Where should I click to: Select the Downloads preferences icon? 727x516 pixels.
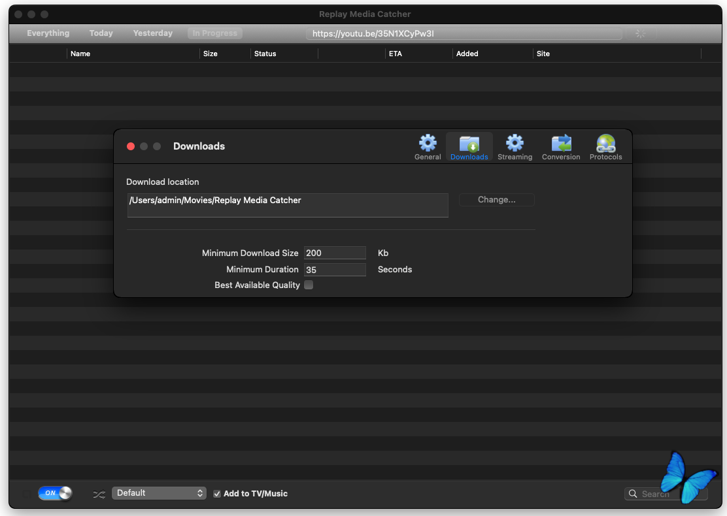(469, 147)
